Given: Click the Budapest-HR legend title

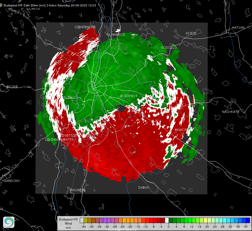Looking at the screenshot, I should tap(68, 219).
